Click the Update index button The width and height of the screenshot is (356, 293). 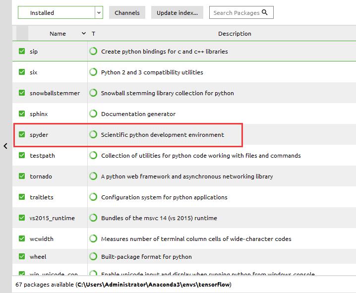coord(177,12)
